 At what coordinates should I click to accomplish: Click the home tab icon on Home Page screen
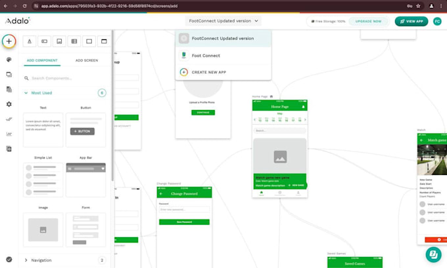(262, 193)
